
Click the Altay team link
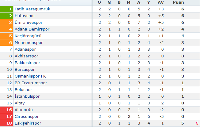click(20, 103)
